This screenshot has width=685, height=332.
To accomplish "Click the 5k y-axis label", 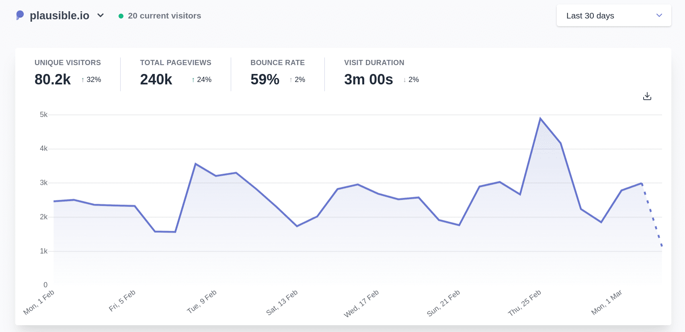I will coord(43,115).
